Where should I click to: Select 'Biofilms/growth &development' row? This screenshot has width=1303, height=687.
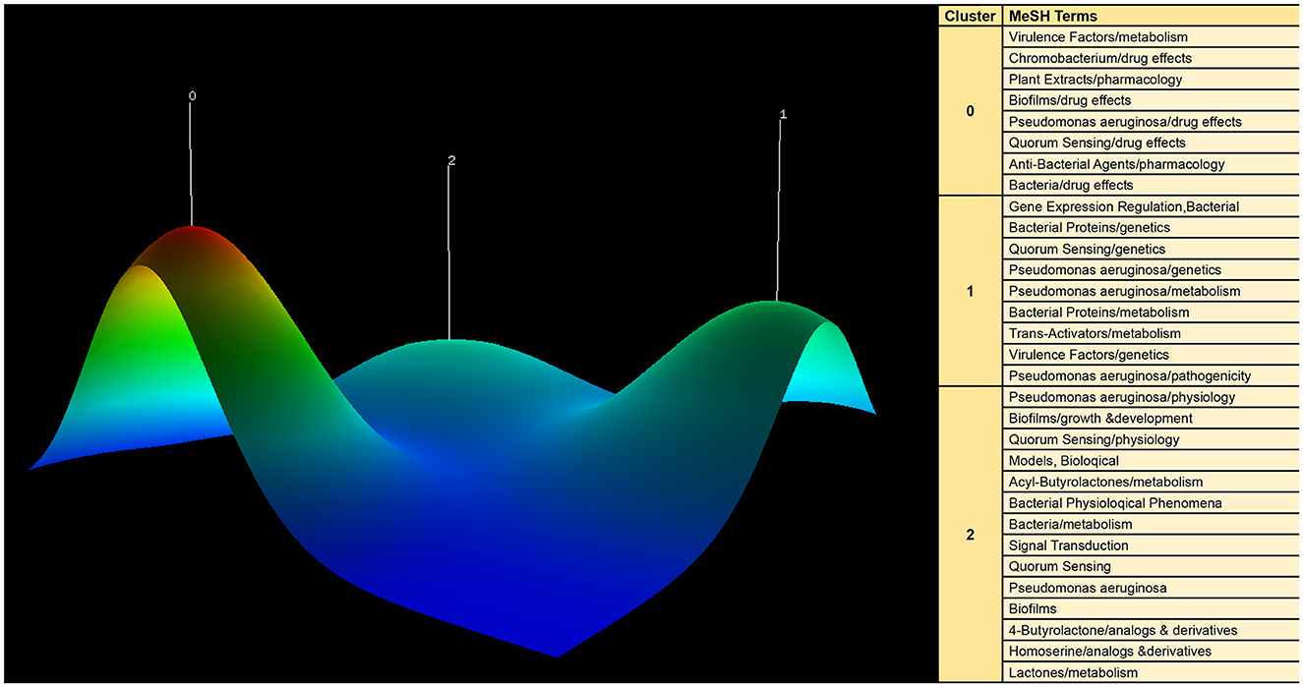tap(1151, 418)
